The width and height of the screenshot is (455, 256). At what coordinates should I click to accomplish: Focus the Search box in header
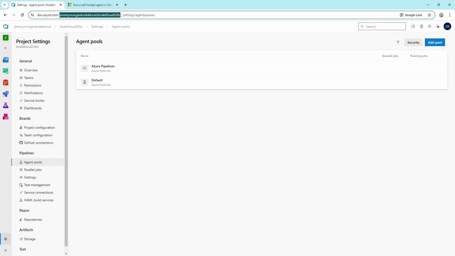click(x=382, y=26)
